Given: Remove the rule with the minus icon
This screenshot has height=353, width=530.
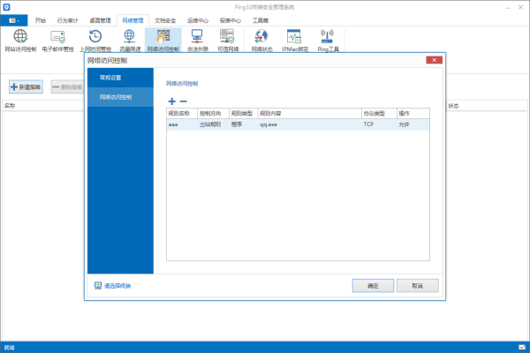Looking at the screenshot, I should pos(184,101).
